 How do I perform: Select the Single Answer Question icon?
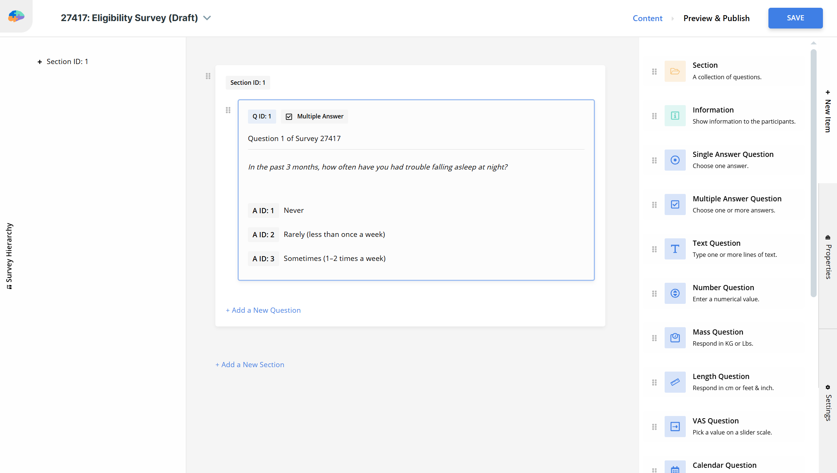point(675,160)
